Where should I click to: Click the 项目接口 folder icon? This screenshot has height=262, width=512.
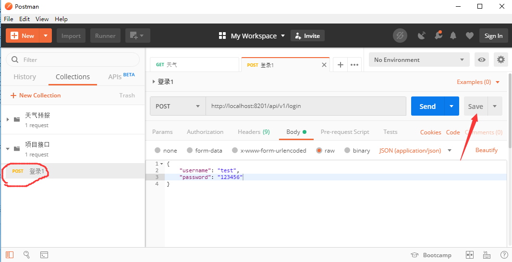point(17,149)
